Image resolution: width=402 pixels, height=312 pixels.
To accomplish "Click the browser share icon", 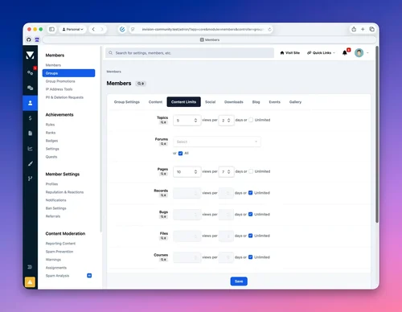I will tap(354, 29).
